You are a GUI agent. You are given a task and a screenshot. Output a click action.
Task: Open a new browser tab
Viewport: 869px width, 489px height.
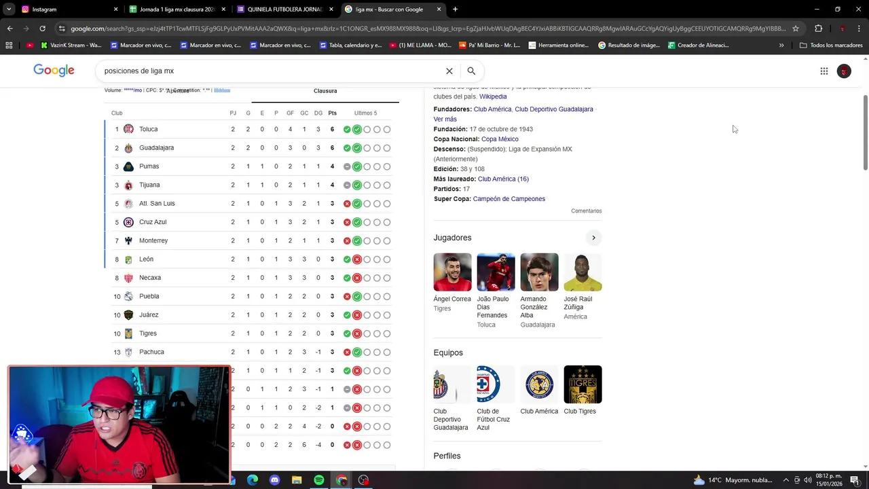455,10
